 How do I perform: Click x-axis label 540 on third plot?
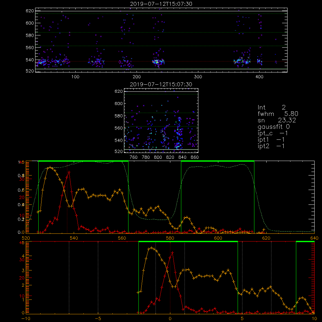pos(74,238)
